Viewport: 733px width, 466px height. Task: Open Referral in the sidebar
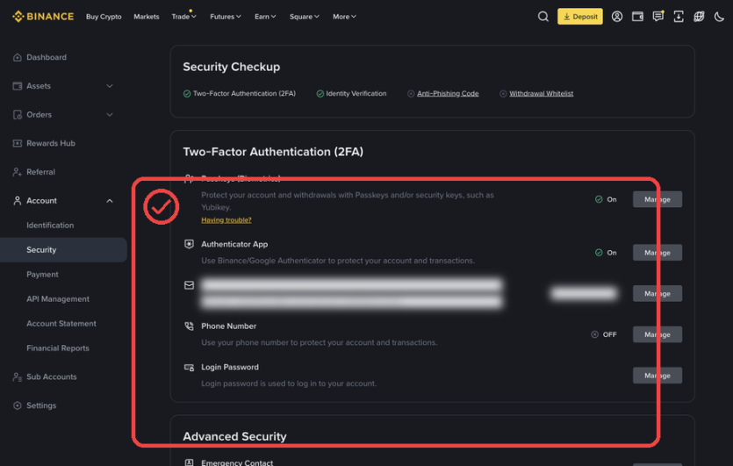tap(40, 172)
